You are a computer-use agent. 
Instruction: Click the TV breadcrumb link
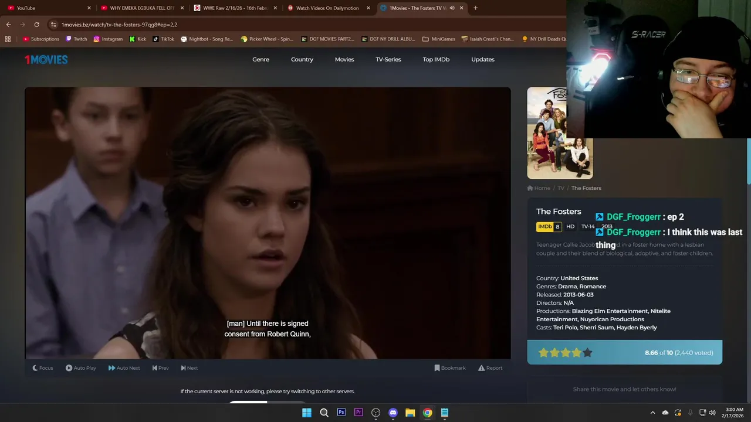click(x=561, y=188)
